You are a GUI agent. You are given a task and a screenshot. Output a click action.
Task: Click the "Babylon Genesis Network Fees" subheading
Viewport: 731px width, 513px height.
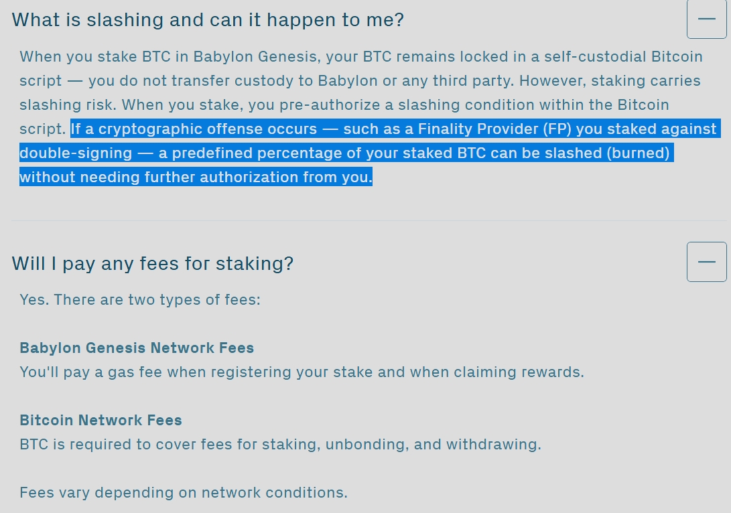pos(137,348)
